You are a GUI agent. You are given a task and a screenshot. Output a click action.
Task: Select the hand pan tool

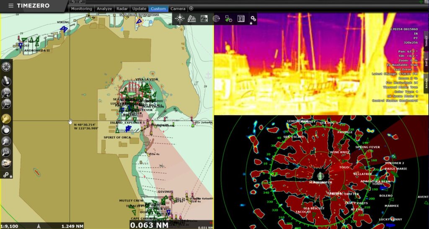(6, 118)
